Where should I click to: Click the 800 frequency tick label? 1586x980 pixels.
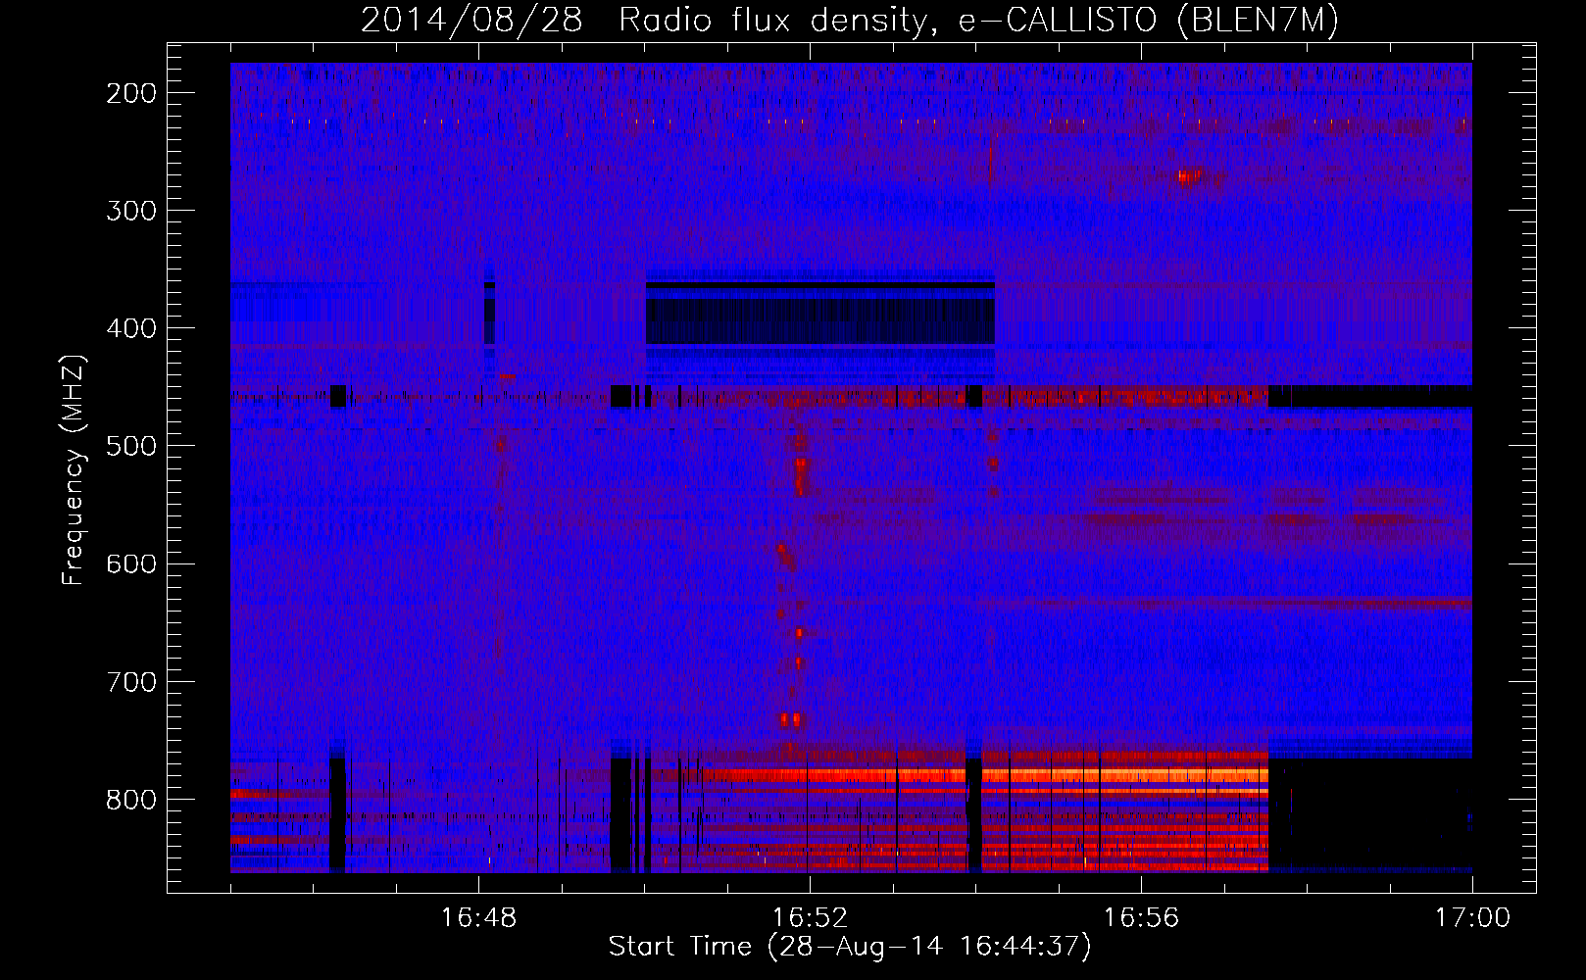point(131,799)
